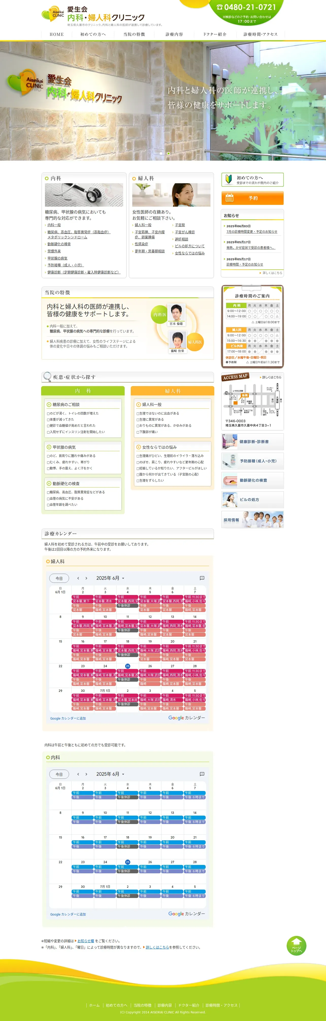Select the second hero carousel dot
The image size is (326, 1021).
168,153
